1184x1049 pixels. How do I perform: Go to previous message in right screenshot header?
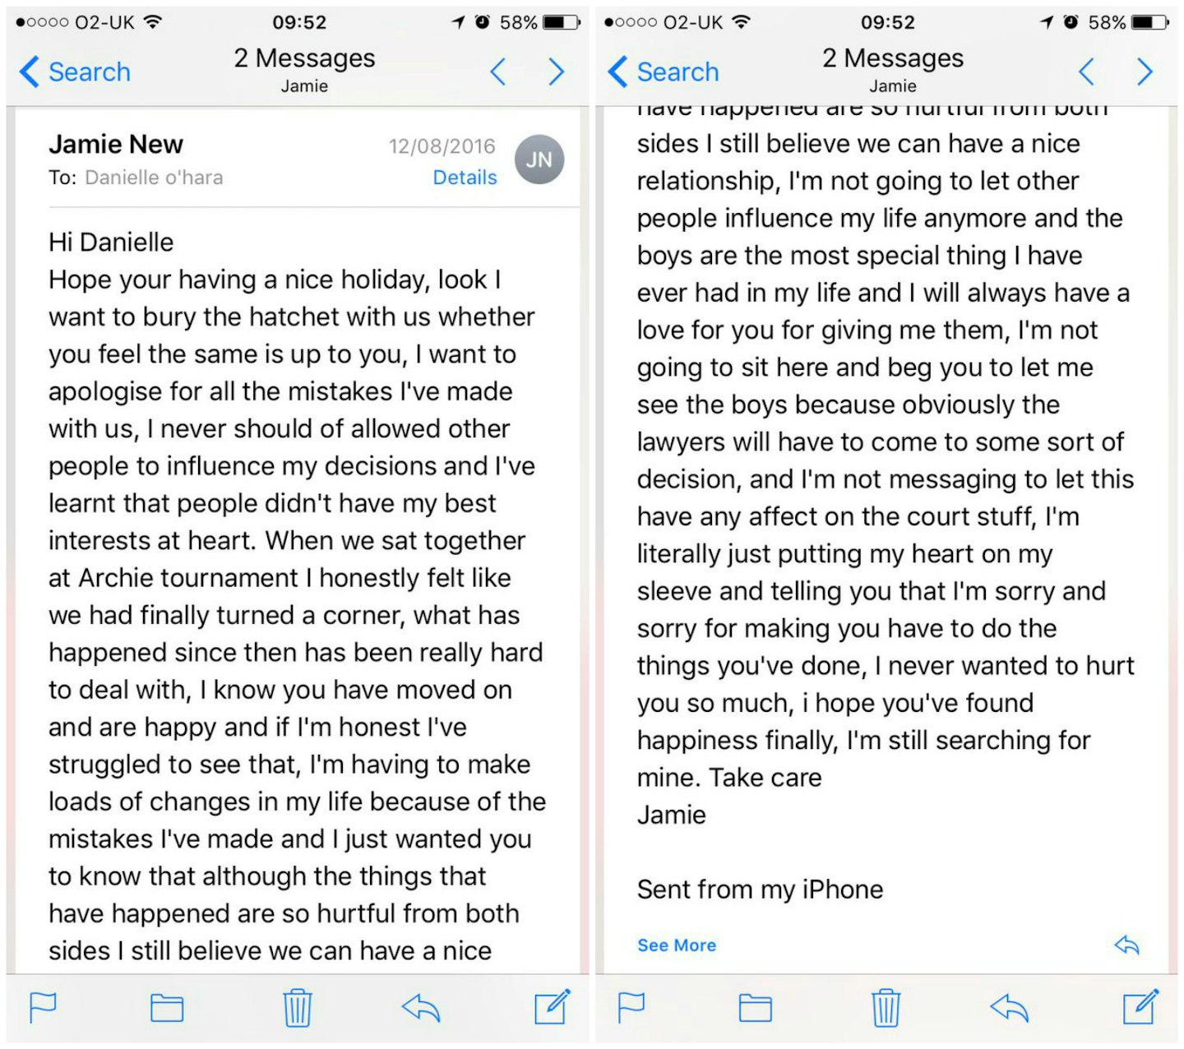coord(1086,72)
